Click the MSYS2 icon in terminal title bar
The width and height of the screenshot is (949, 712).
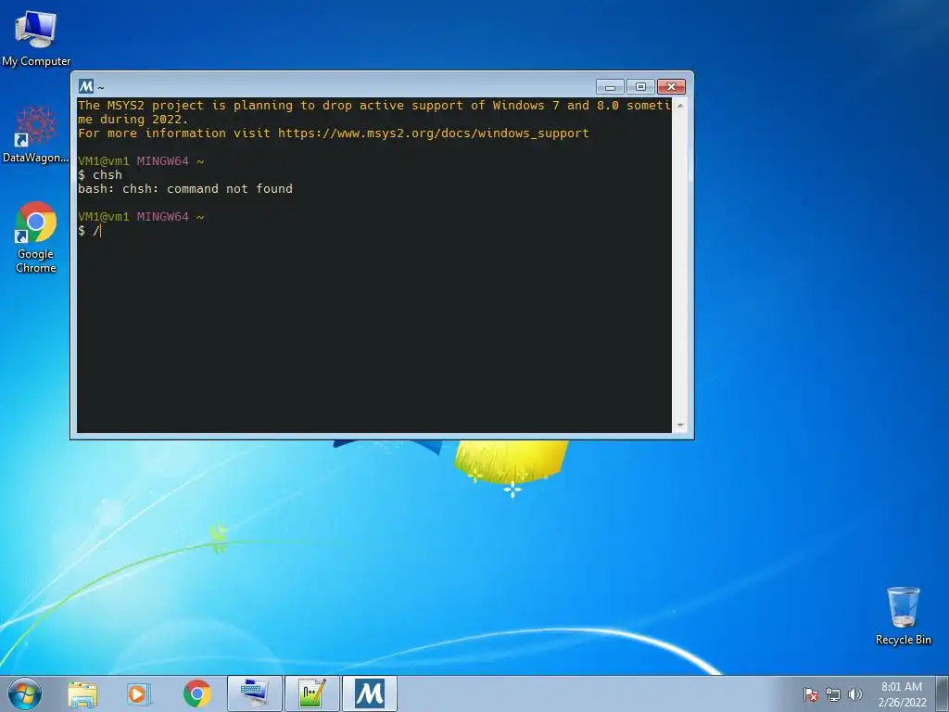click(x=86, y=86)
